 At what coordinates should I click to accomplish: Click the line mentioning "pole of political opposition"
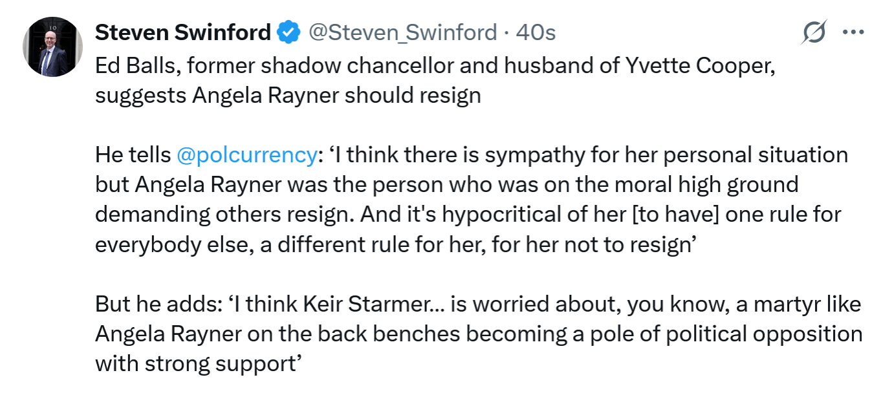[478, 334]
